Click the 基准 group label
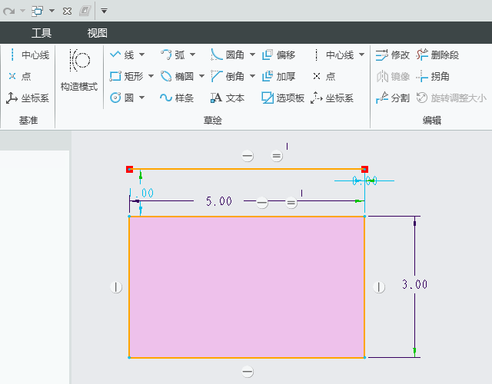The image size is (492, 384). pyautogui.click(x=28, y=120)
